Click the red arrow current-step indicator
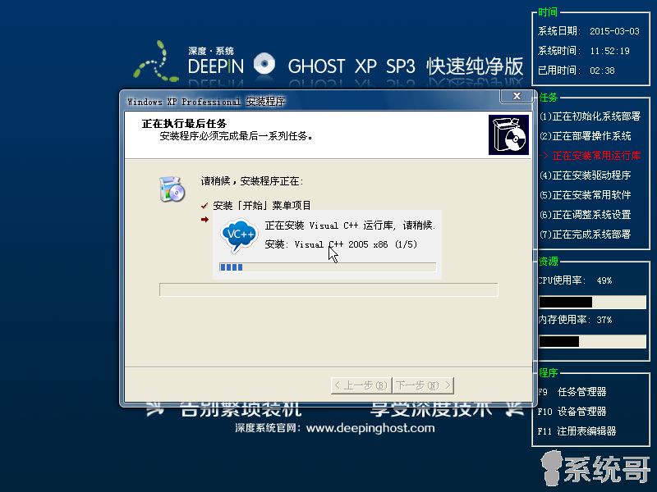The width and height of the screenshot is (657, 492). pyautogui.click(x=204, y=219)
